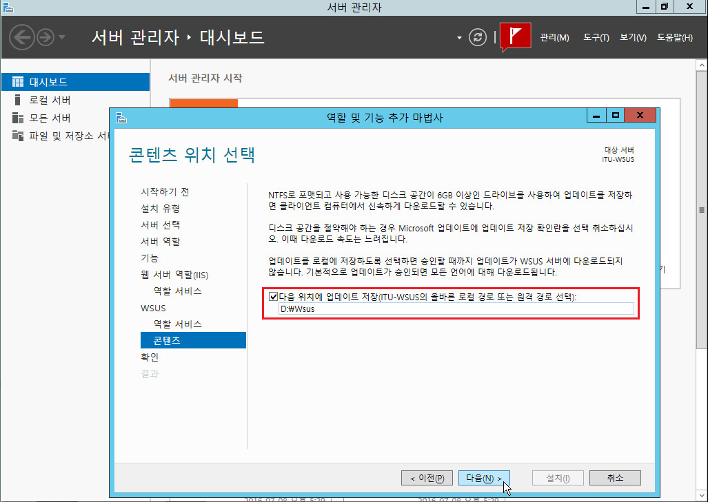
Task: Click the < 이전(P) button
Action: click(x=427, y=478)
